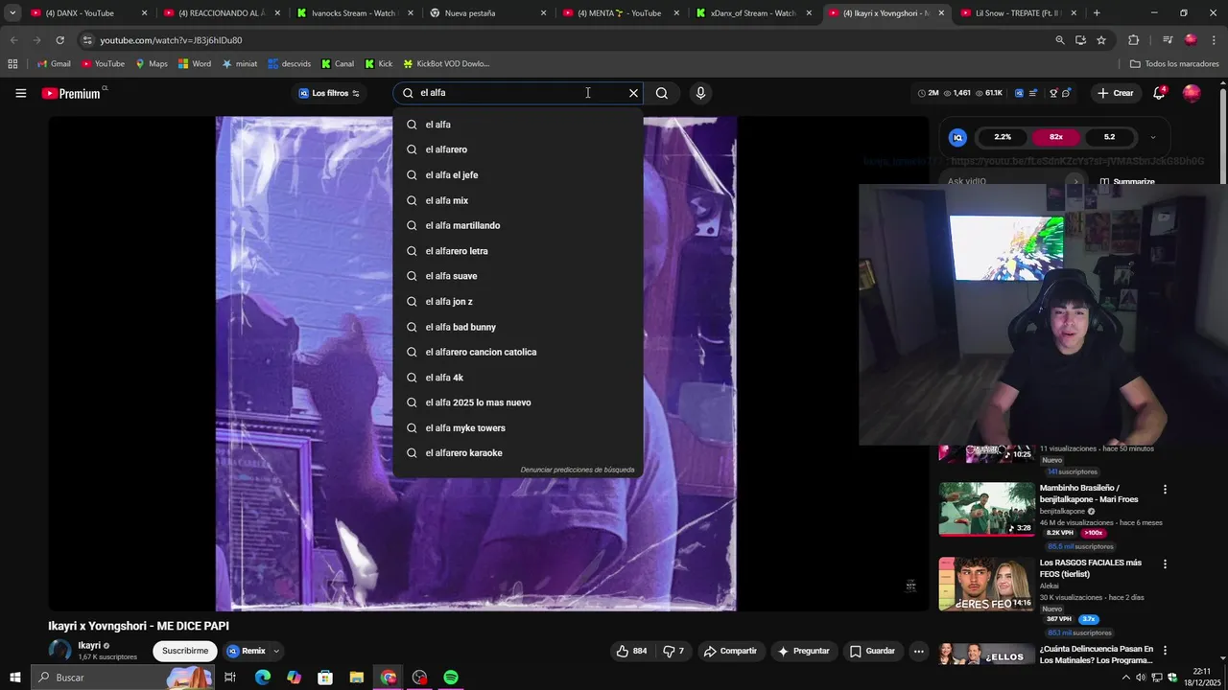1228x690 pixels.
Task: Open Chrome tab search dropdown
Action: (x=12, y=12)
